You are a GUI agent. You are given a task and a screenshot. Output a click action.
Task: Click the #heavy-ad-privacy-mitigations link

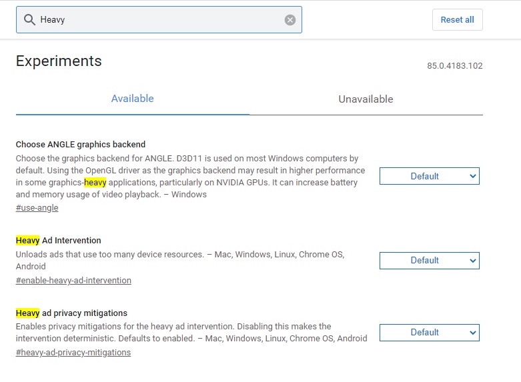coord(73,352)
